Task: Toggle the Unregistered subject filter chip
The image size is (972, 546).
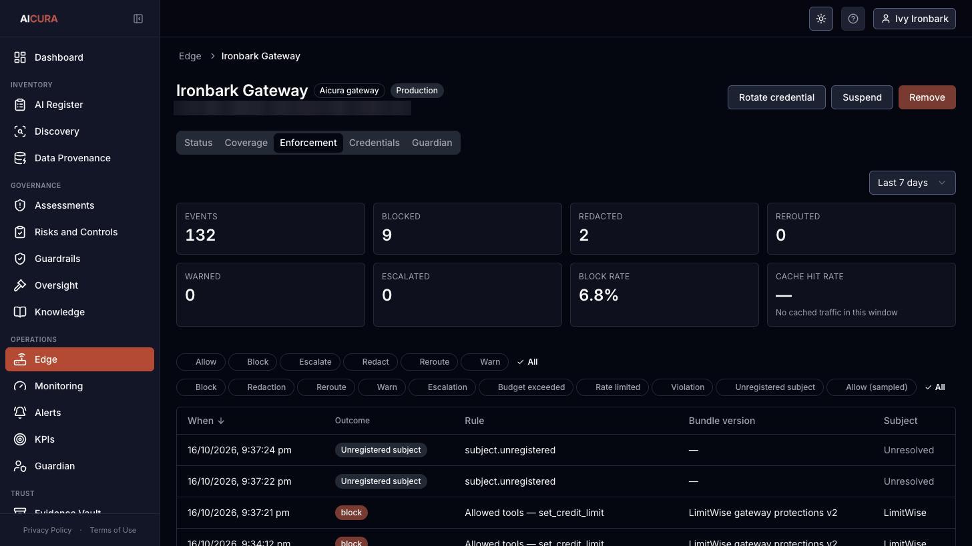Action: coord(770,387)
